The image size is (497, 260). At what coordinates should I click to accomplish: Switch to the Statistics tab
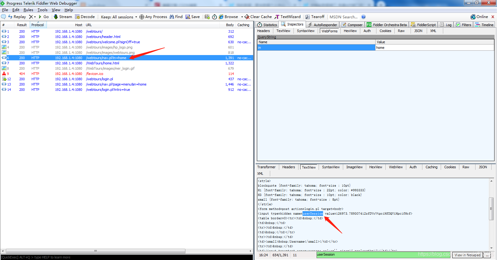[267, 25]
